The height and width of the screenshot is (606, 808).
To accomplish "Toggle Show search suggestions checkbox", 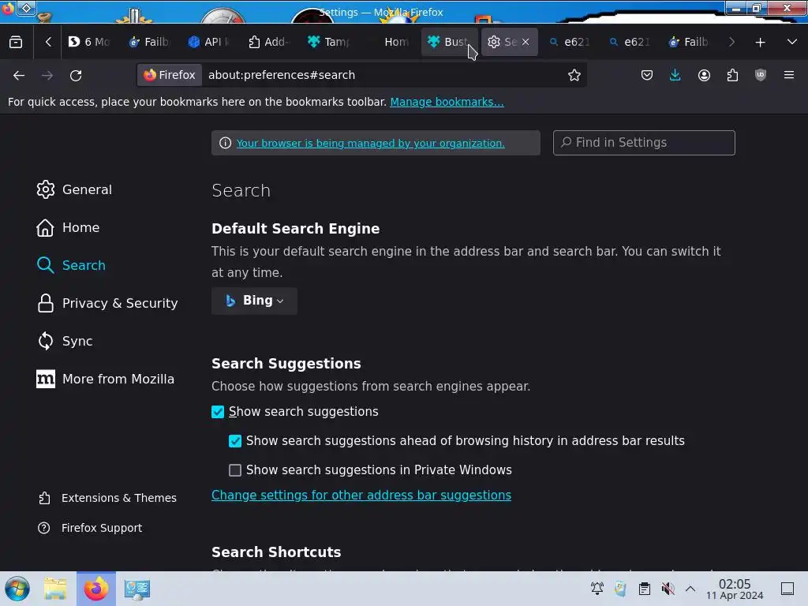I will tap(218, 412).
